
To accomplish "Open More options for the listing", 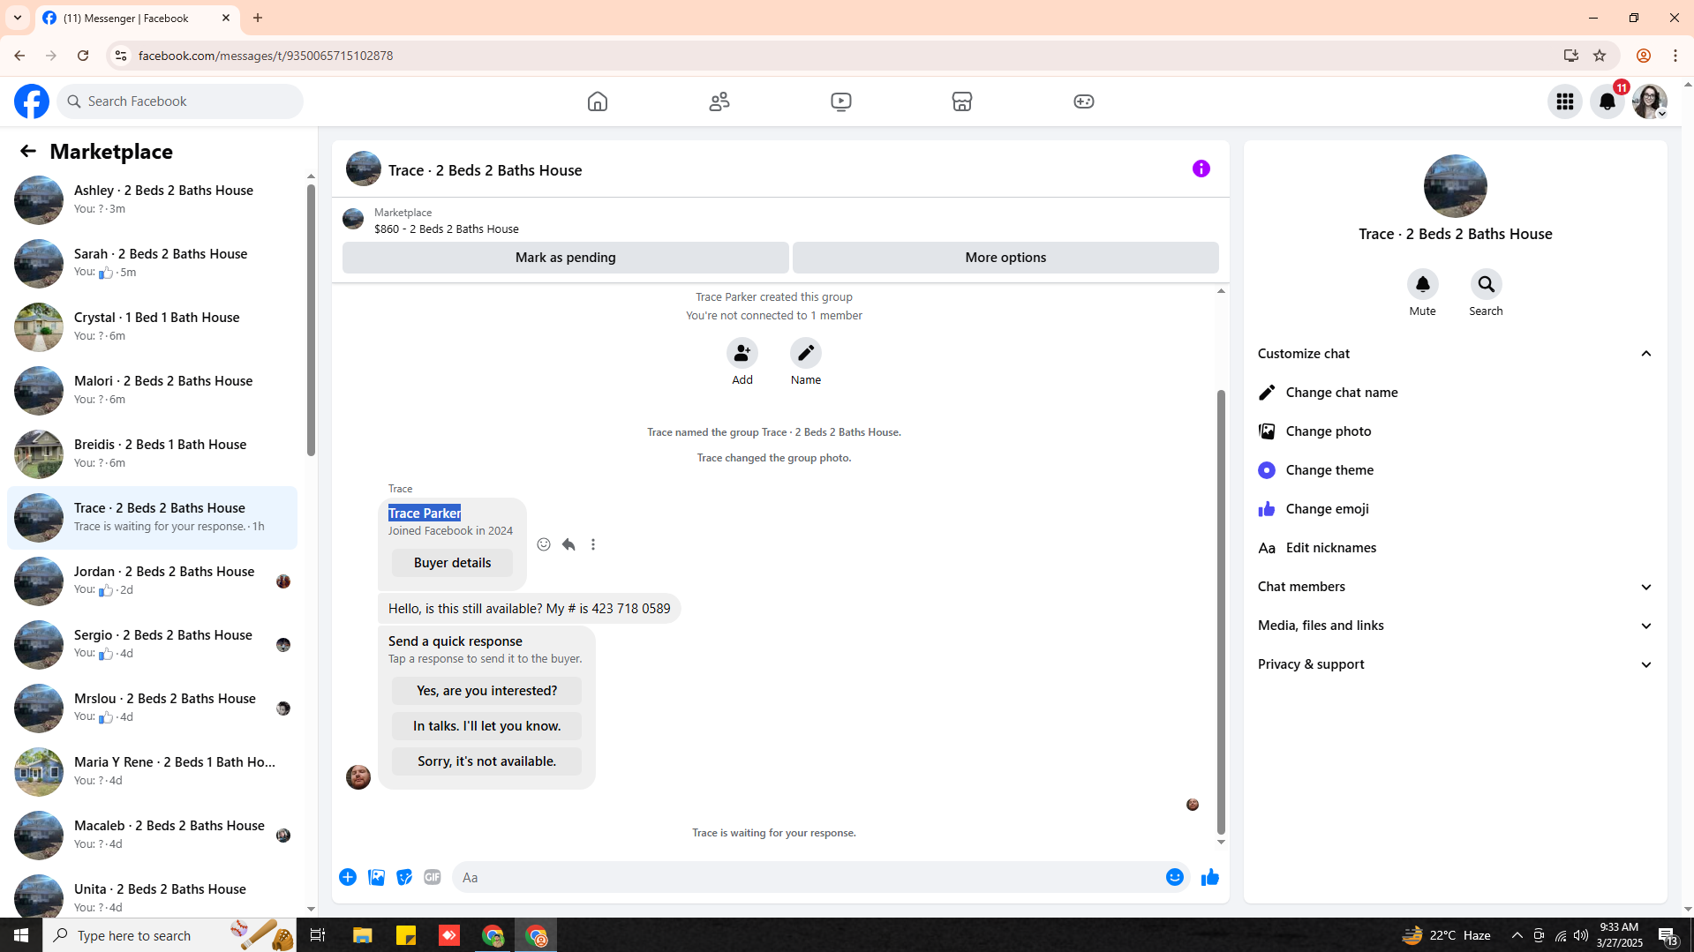I will tap(1005, 258).
